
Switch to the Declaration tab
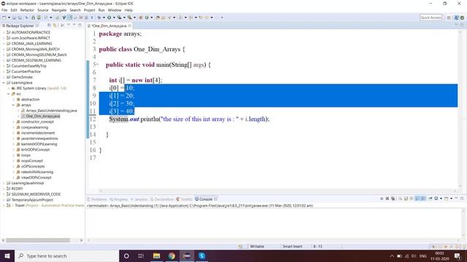pyautogui.click(x=162, y=199)
